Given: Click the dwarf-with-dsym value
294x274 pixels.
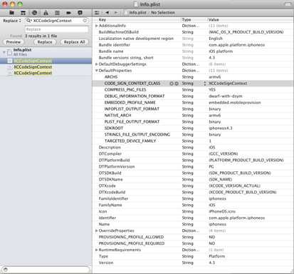Looking at the screenshot, I should point(226,96).
